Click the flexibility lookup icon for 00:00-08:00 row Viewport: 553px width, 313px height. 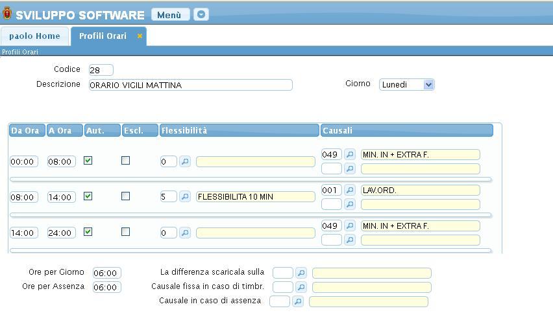point(185,161)
